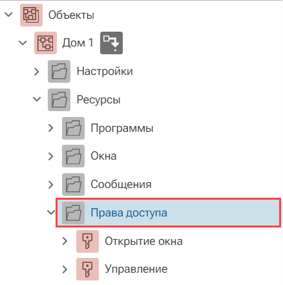
Task: Click the Сообщения folder icon
Action: tap(73, 184)
